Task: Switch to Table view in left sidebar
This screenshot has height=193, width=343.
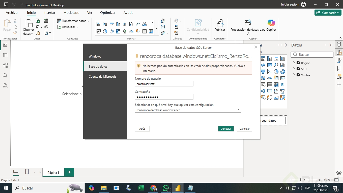Action: tap(5, 55)
